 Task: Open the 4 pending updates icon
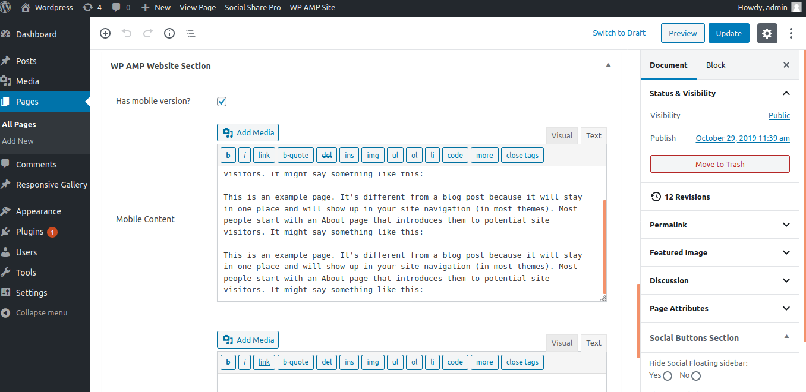click(92, 8)
